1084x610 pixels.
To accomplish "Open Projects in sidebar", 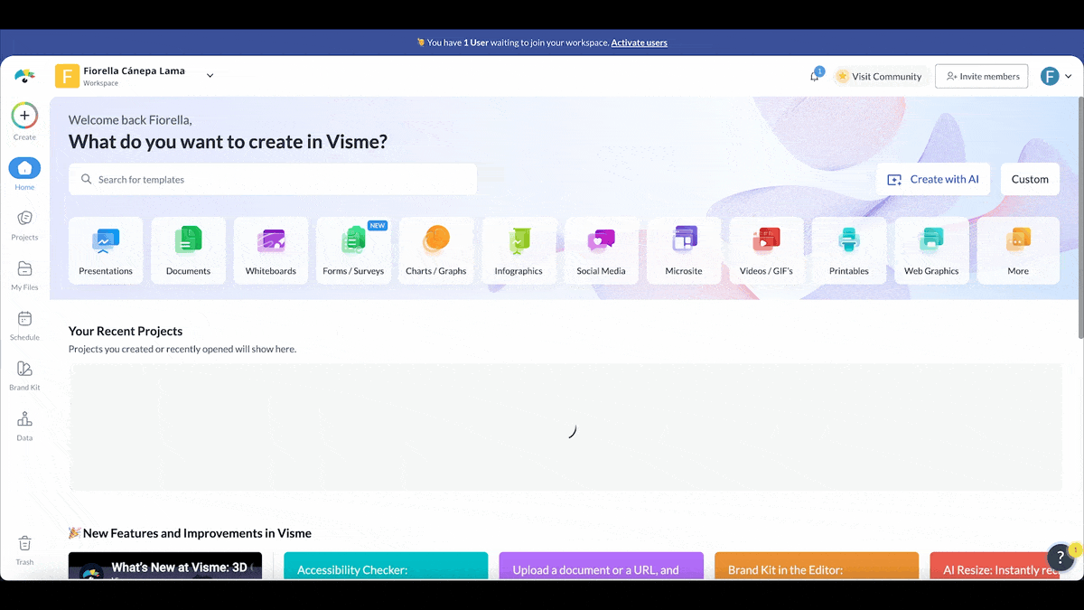I will 24,224.
